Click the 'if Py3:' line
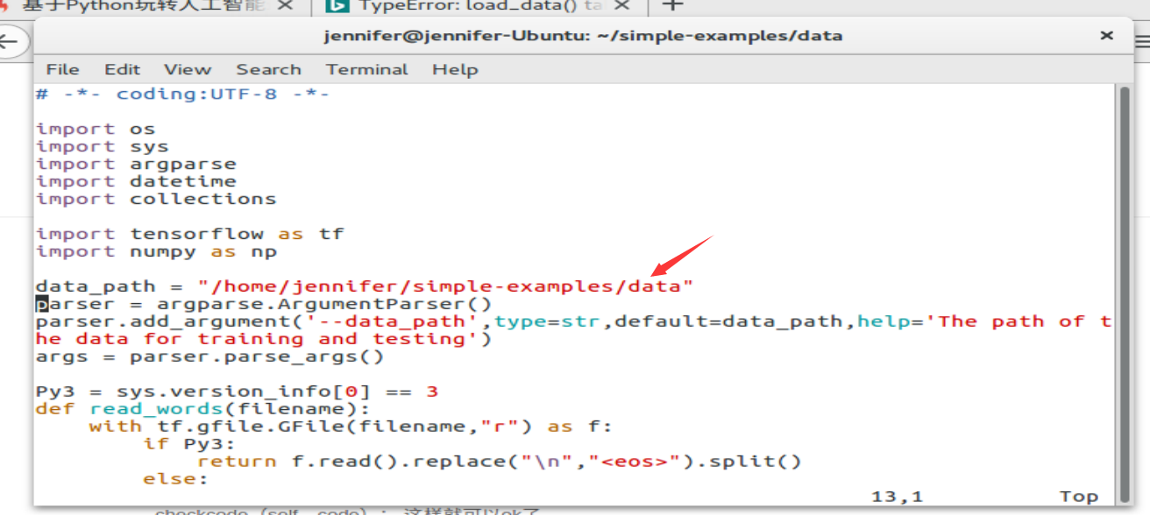This screenshot has width=1150, height=515. click(189, 444)
